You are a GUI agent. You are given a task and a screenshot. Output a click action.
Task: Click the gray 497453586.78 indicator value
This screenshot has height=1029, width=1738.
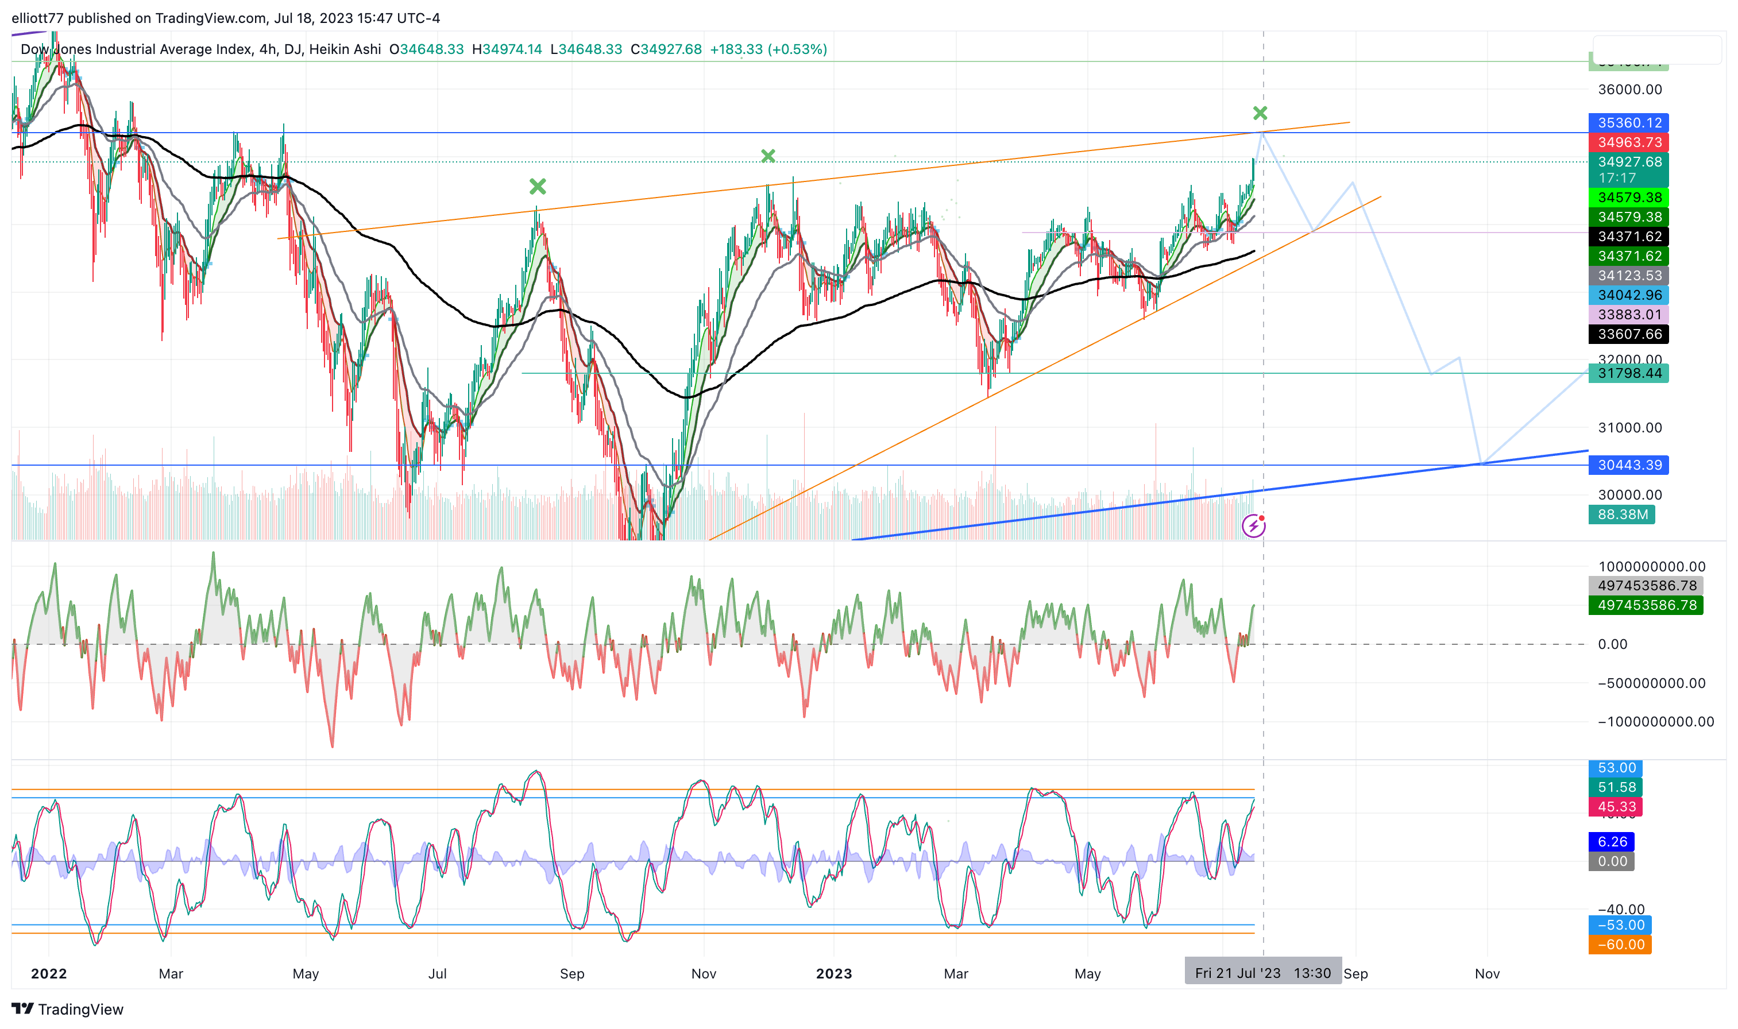pyautogui.click(x=1646, y=586)
